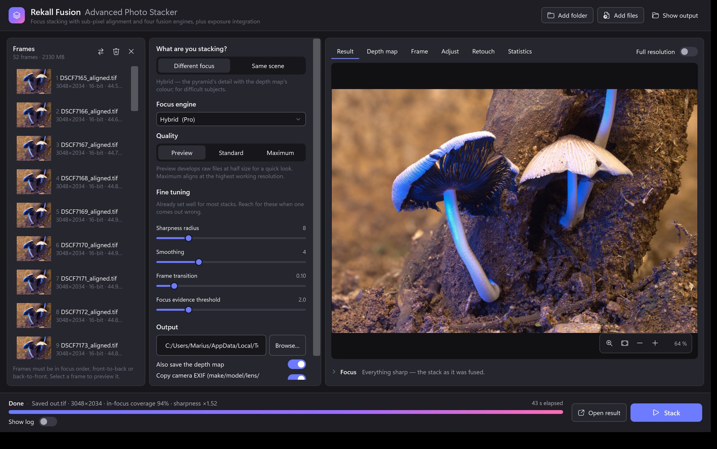Click the '43 s elapsed' status text
Viewport: 717px width, 449px height.
point(547,403)
